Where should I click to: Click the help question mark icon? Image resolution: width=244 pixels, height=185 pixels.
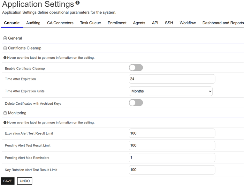point(78,3)
